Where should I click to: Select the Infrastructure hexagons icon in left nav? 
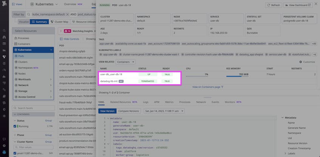[x=4, y=56]
